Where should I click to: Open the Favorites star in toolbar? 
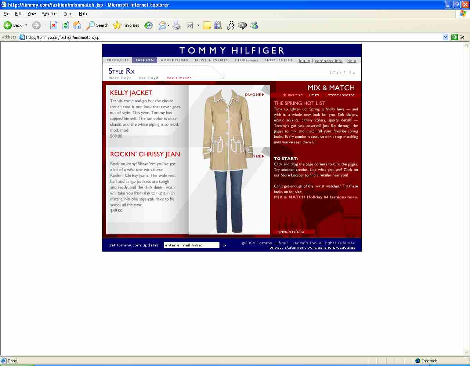tap(126, 25)
